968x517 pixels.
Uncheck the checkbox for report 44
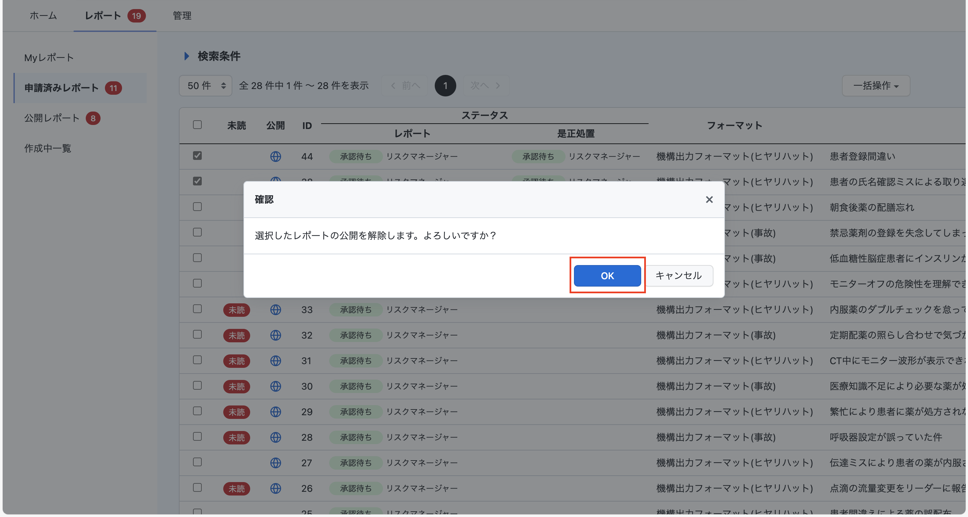tap(197, 156)
